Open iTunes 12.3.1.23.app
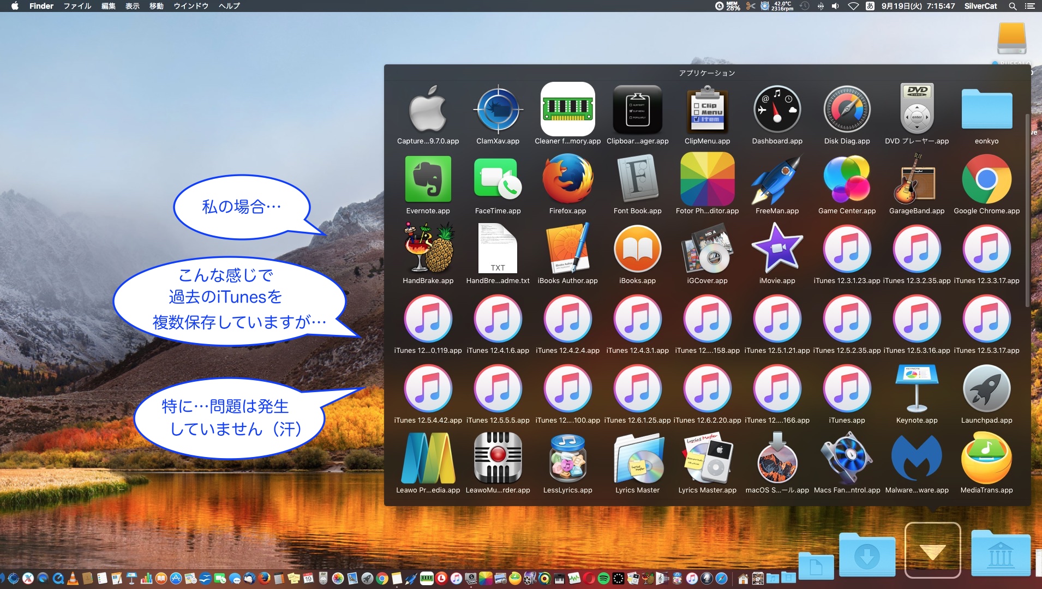 tap(847, 249)
